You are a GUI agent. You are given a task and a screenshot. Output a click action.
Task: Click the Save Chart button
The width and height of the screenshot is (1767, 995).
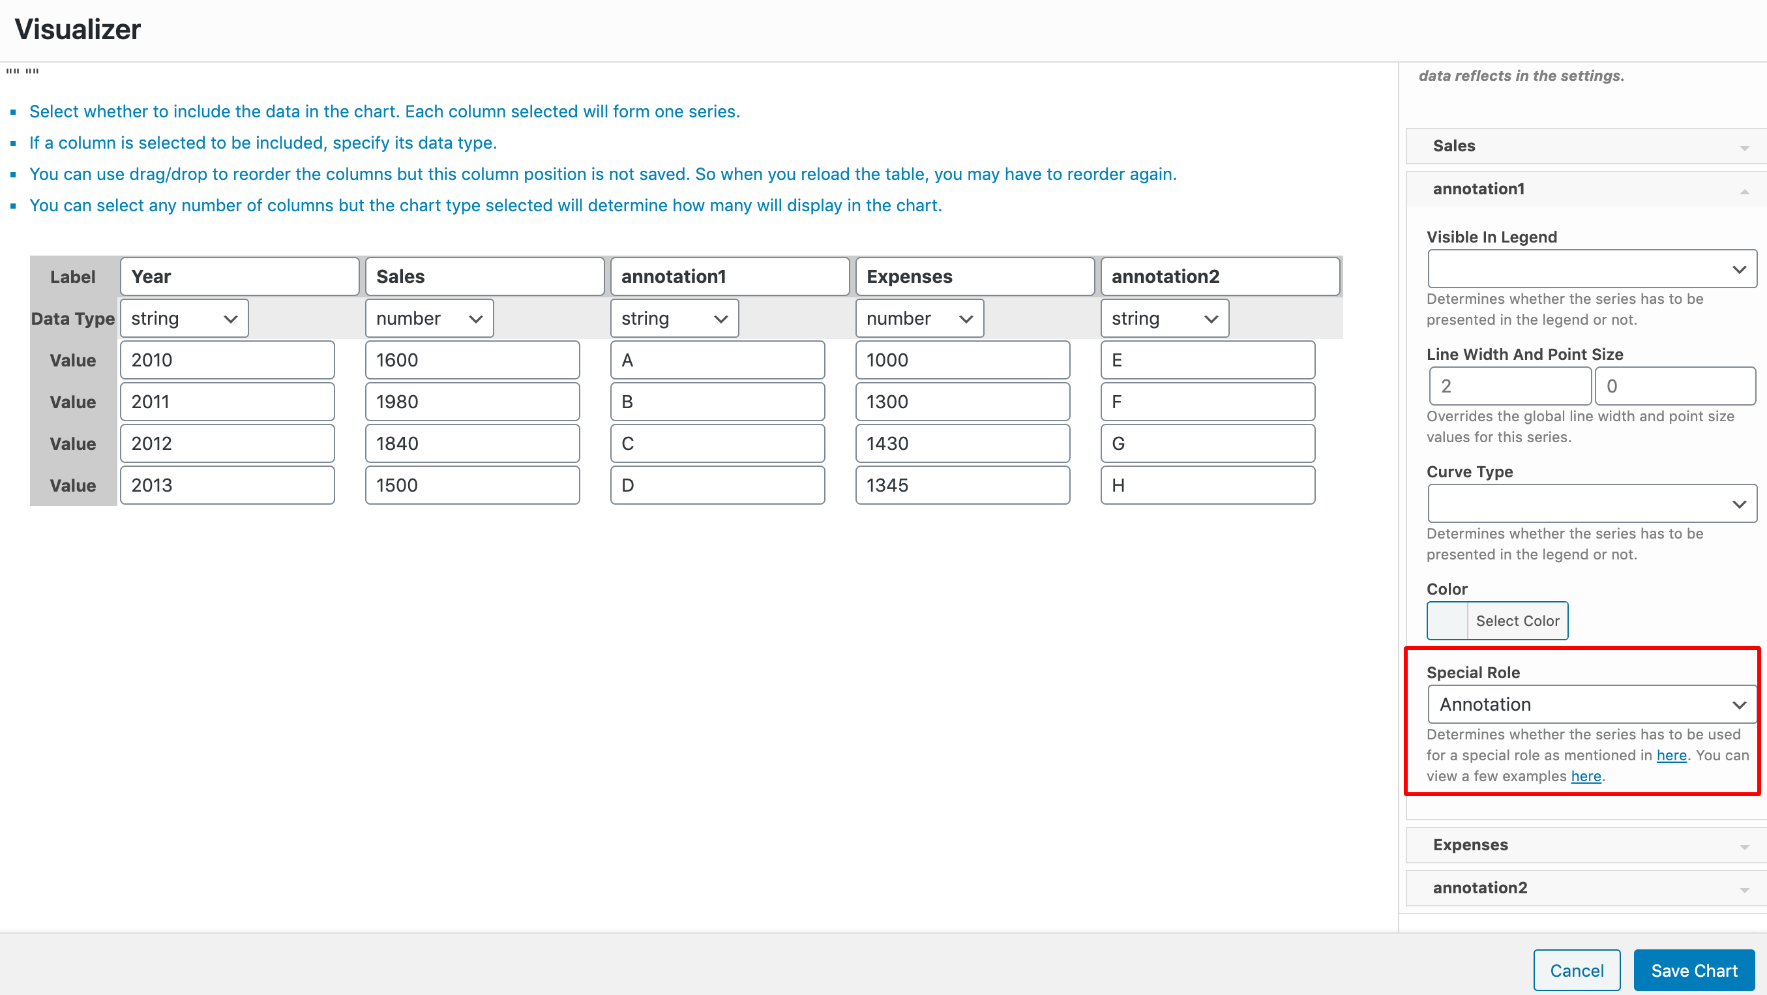click(1693, 970)
